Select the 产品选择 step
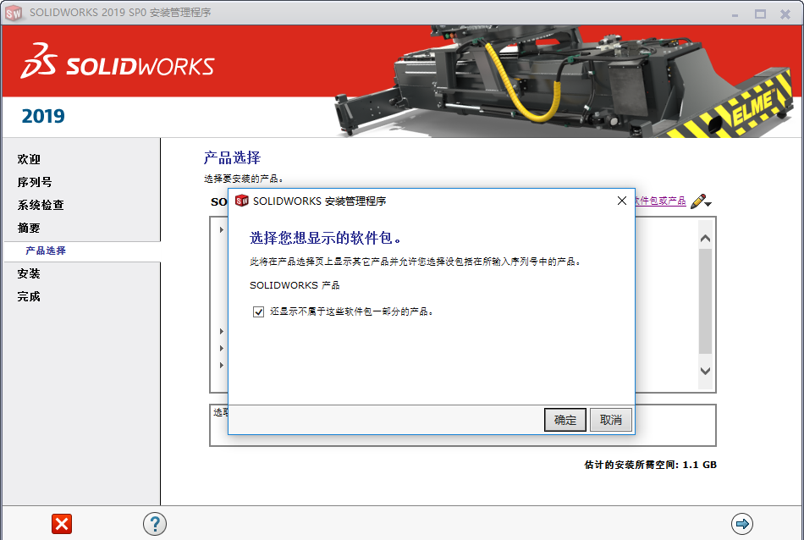The image size is (804, 540). tap(46, 251)
